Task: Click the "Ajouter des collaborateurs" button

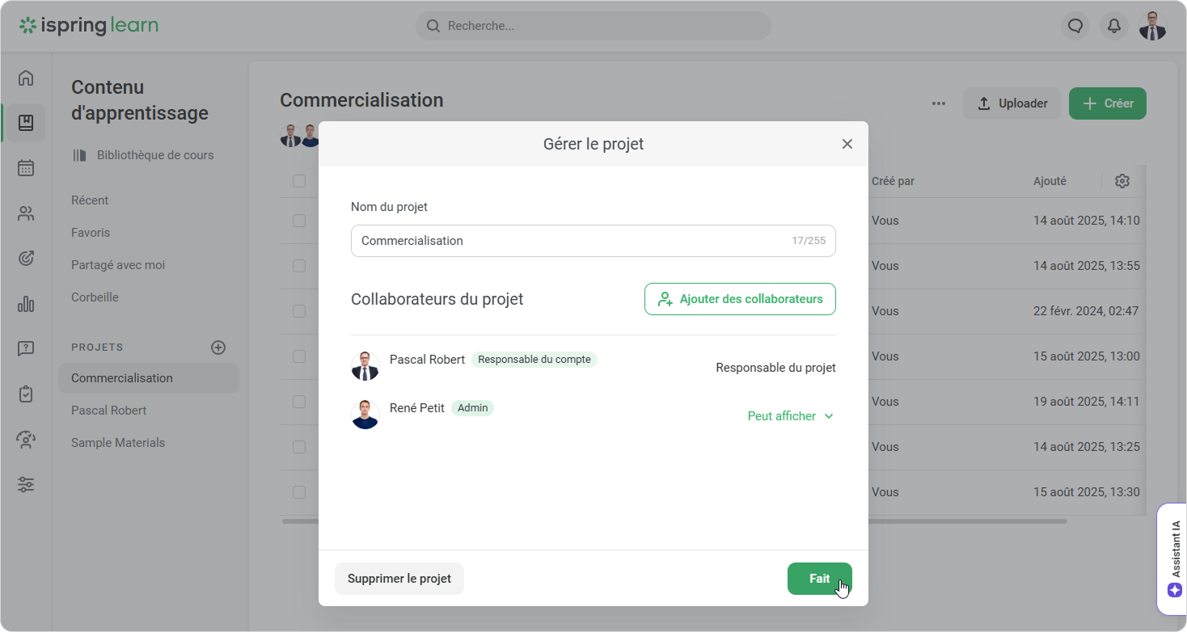Action: [740, 299]
